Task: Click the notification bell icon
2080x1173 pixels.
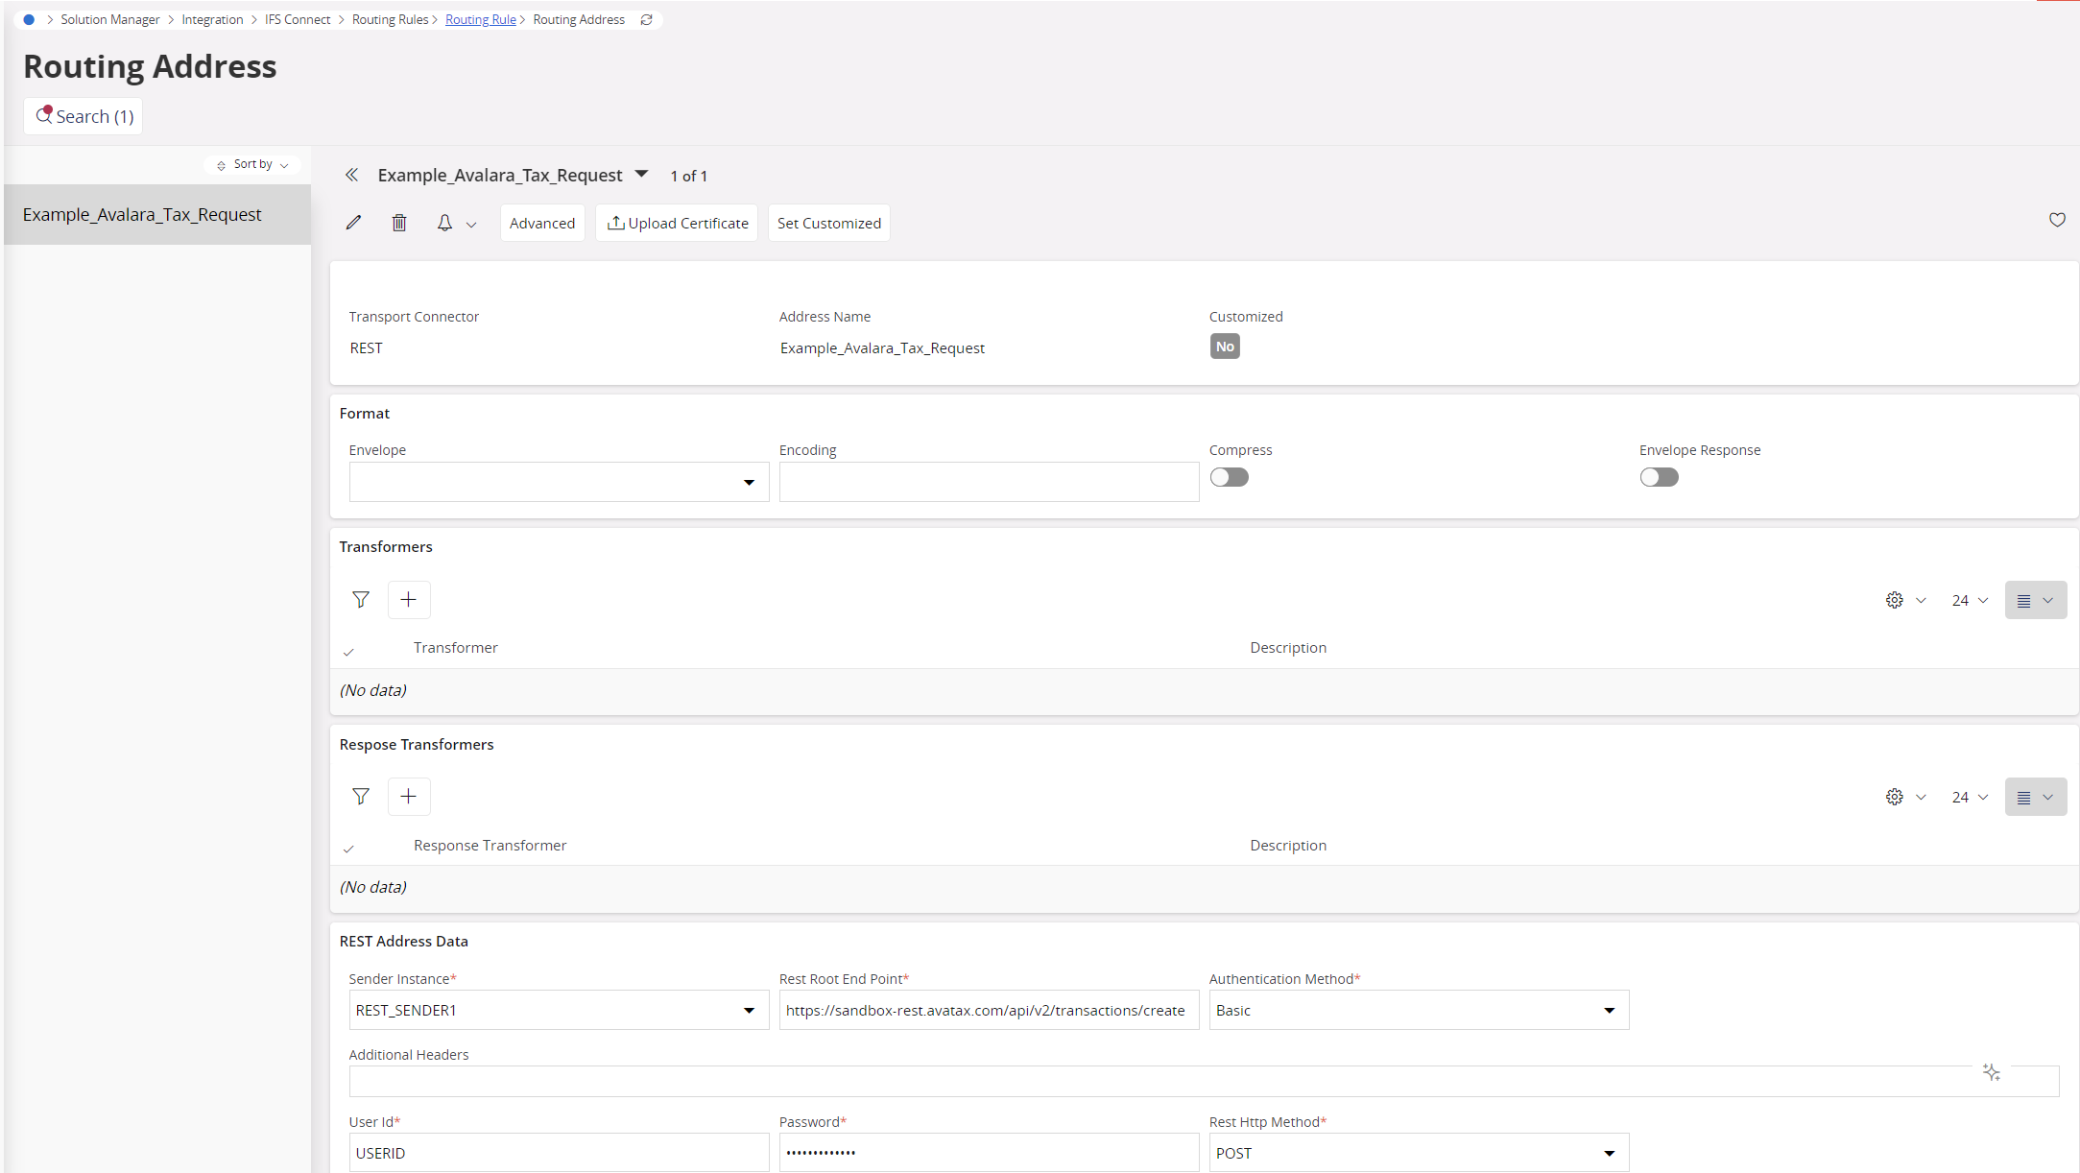Action: [x=444, y=223]
